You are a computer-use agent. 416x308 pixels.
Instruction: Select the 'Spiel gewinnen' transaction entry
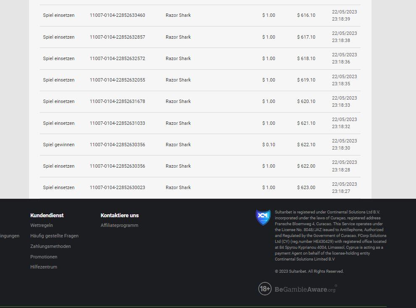(x=59, y=145)
